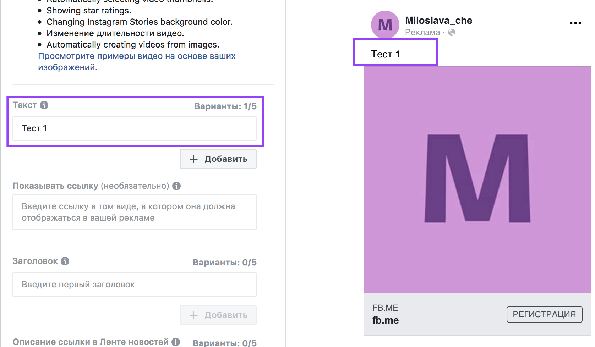Click the Введите первый заголовок field
The height and width of the screenshot is (347, 595).
pyautogui.click(x=135, y=285)
